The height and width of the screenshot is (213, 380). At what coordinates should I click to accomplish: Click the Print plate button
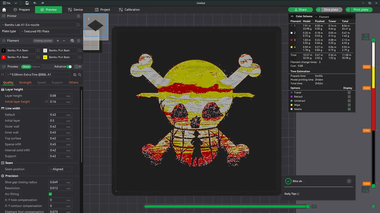pos(361,10)
